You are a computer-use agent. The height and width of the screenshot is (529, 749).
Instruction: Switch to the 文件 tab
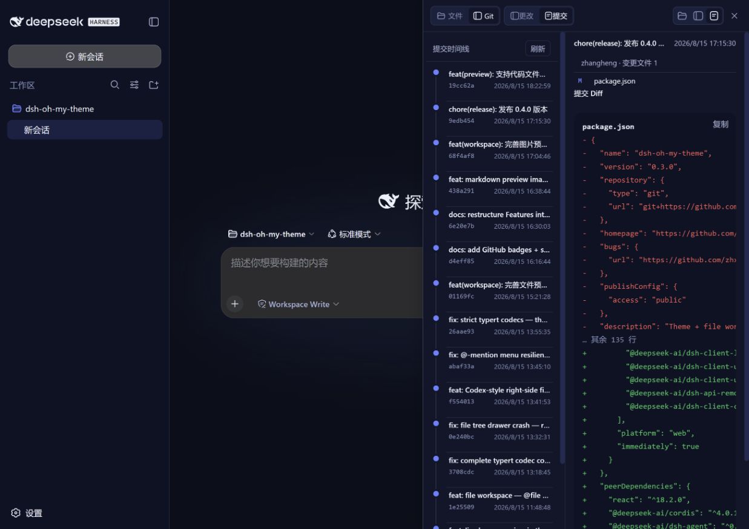450,16
